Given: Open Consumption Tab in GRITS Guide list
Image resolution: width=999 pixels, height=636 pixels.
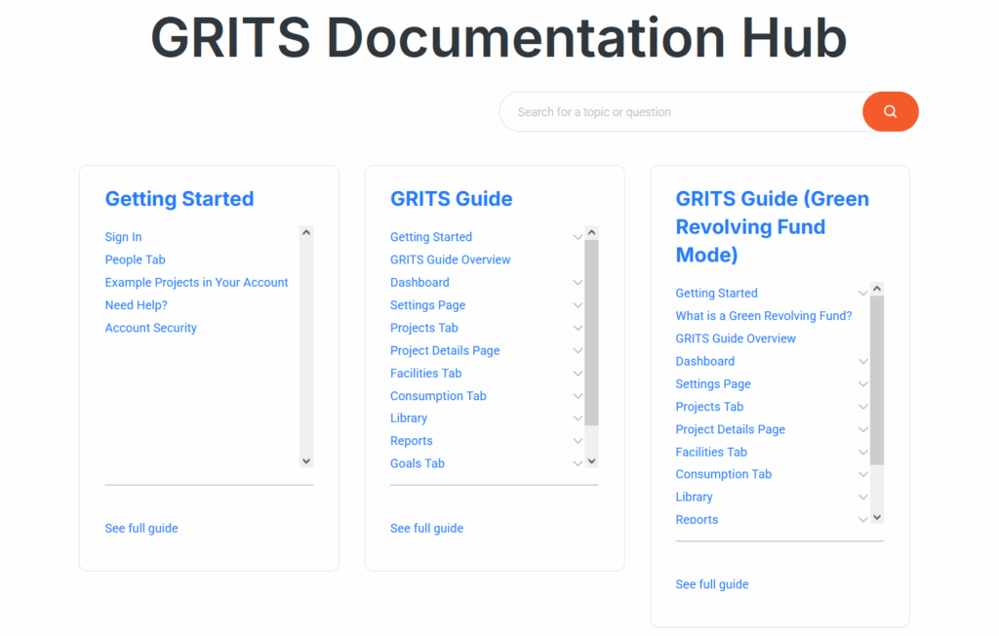Looking at the screenshot, I should click(x=437, y=396).
